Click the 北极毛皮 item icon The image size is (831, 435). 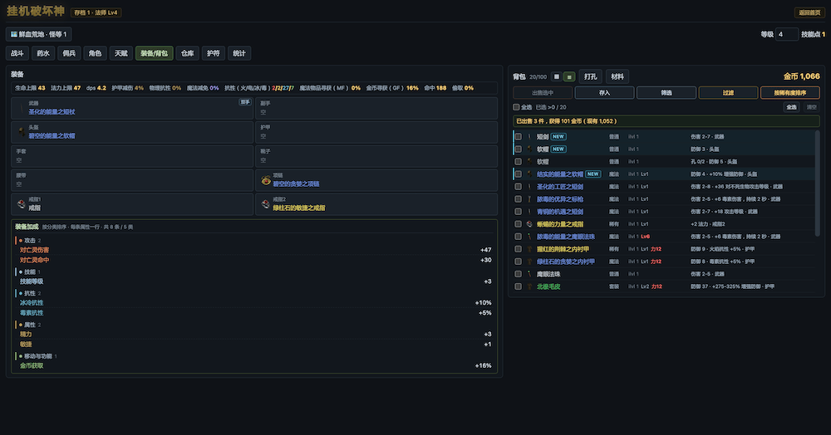pos(529,287)
